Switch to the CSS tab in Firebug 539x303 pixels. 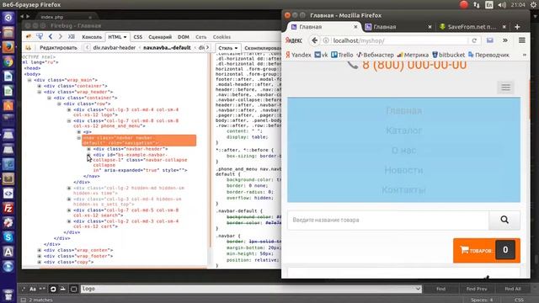pos(138,37)
